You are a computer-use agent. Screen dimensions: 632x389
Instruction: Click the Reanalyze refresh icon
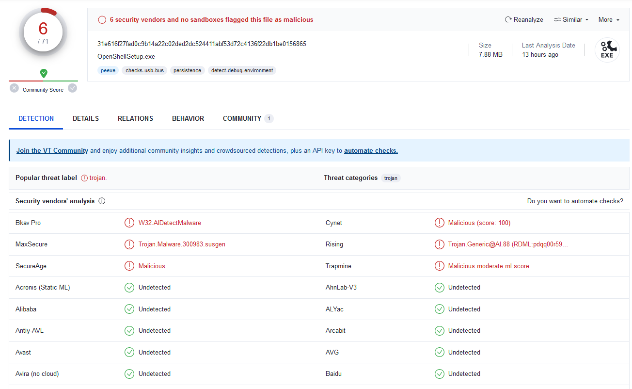click(x=507, y=19)
